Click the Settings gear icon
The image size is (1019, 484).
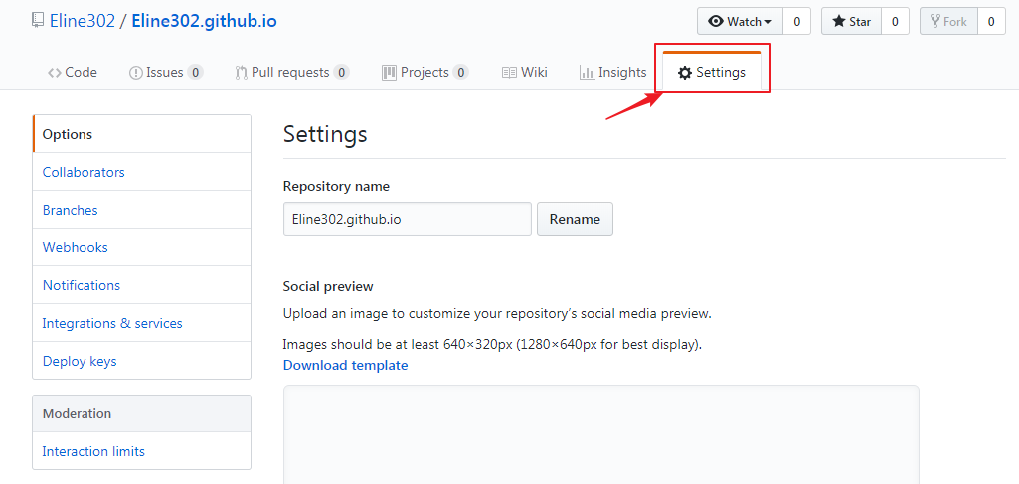(685, 73)
